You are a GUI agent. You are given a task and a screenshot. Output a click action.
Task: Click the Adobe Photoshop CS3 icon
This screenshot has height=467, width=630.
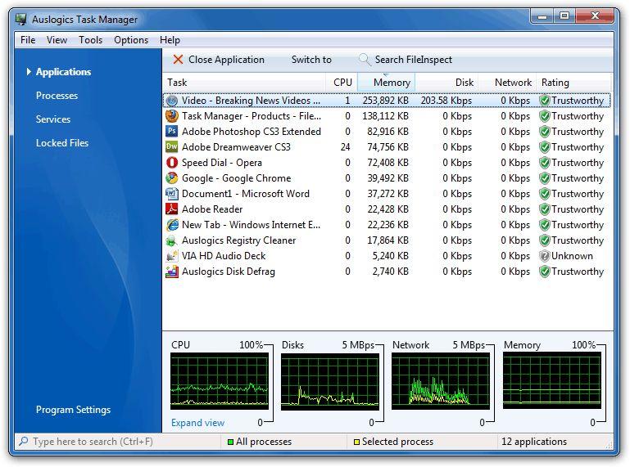click(x=172, y=132)
